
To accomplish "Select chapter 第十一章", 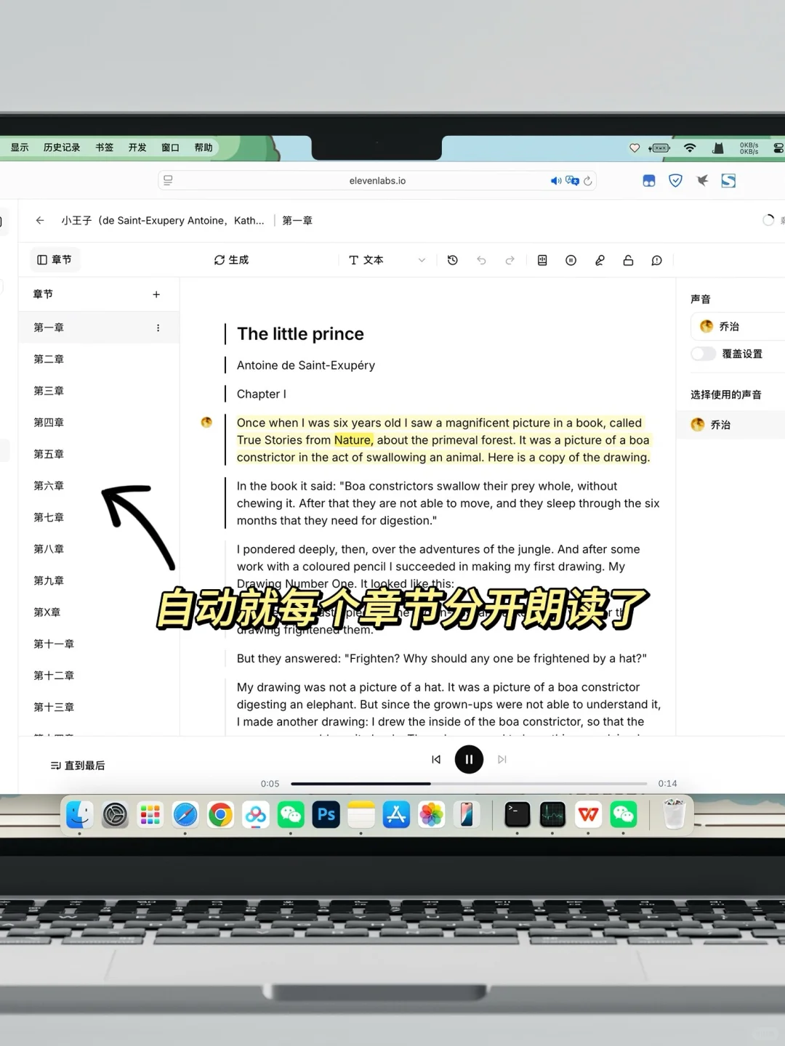I will click(x=99, y=644).
